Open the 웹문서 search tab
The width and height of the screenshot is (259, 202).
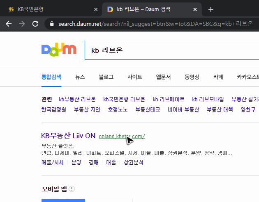(x=163, y=77)
